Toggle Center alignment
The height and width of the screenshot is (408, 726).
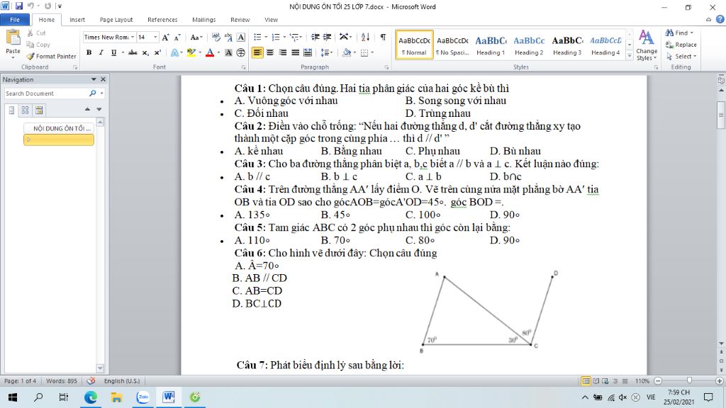pyautogui.click(x=270, y=52)
